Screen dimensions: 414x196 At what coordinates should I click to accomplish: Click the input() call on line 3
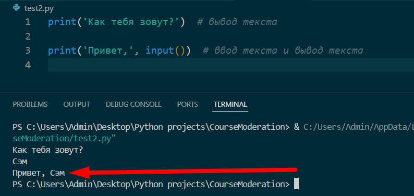tap(165, 51)
